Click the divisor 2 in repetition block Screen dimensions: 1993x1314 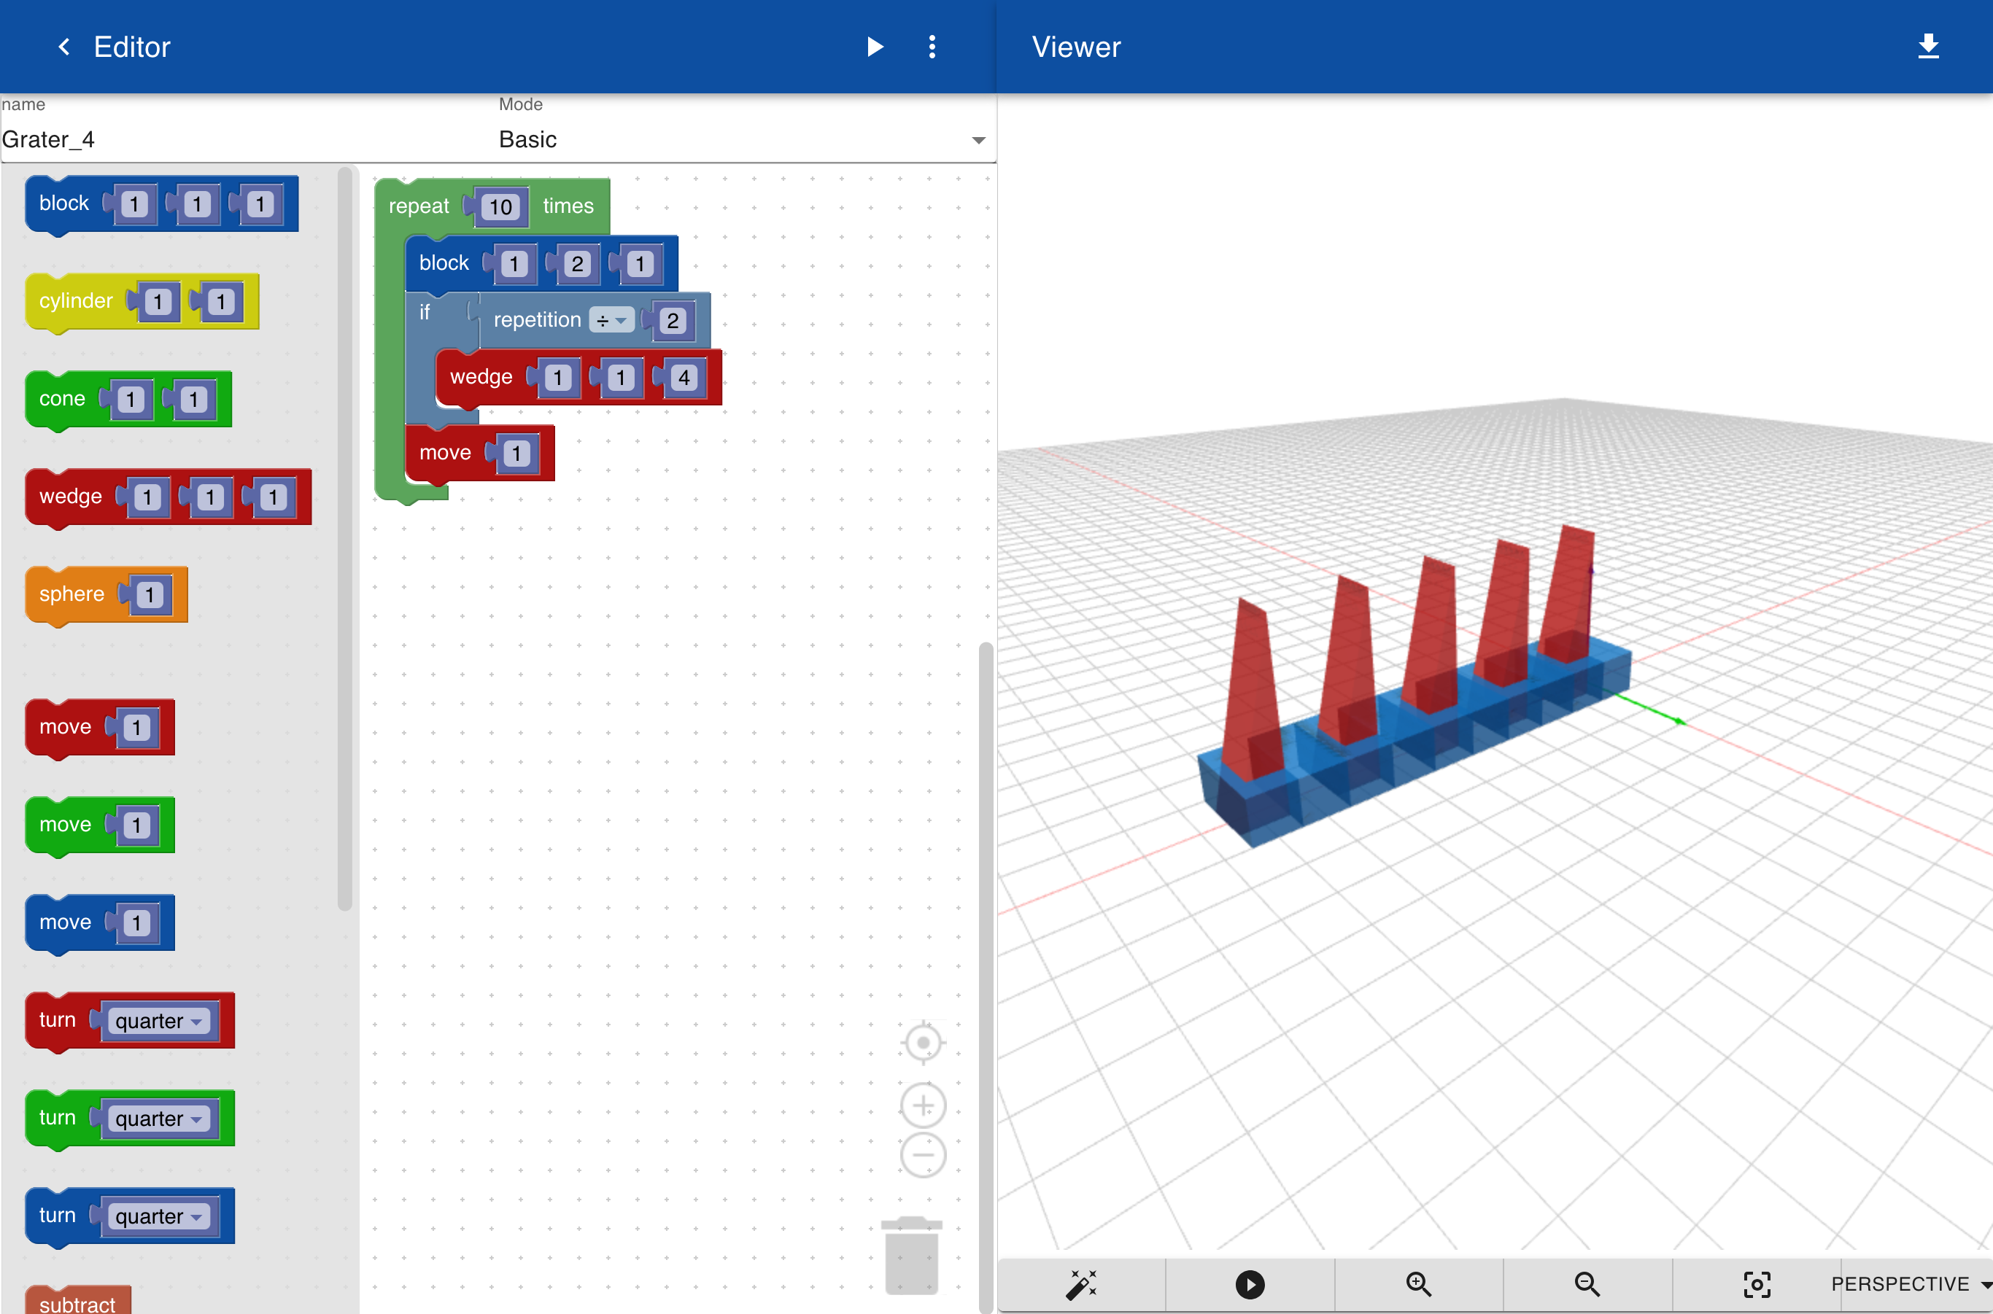pos(673,321)
